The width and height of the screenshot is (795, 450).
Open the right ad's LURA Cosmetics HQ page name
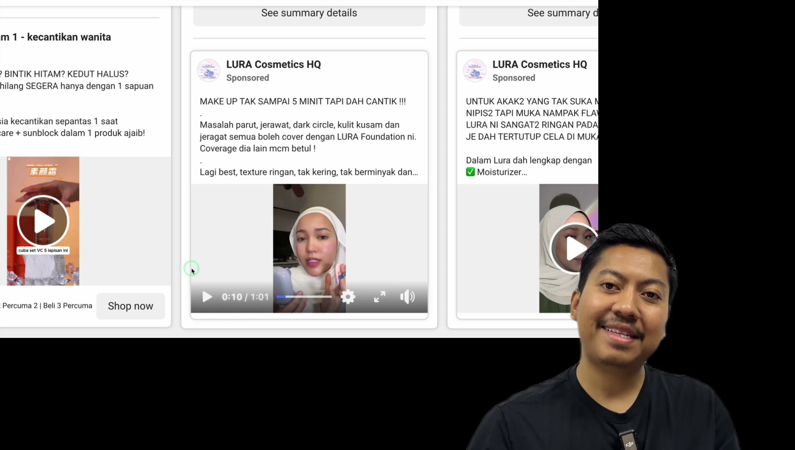click(x=540, y=64)
